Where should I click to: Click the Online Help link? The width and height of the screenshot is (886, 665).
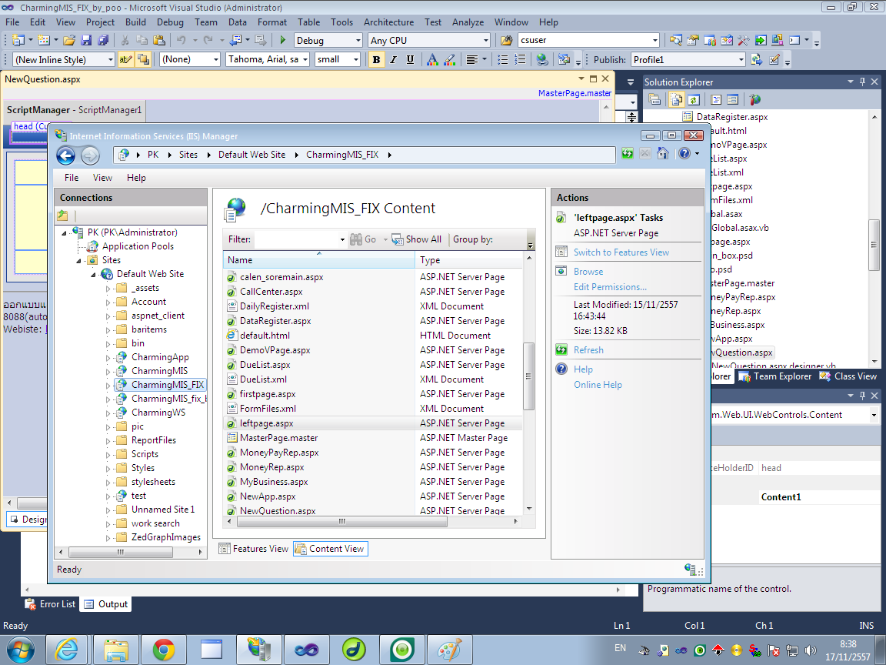pyautogui.click(x=598, y=385)
